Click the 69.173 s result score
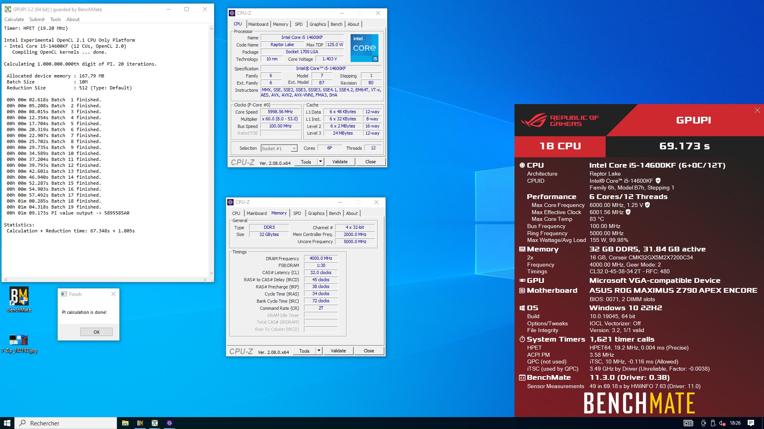764x429 pixels. (x=684, y=146)
